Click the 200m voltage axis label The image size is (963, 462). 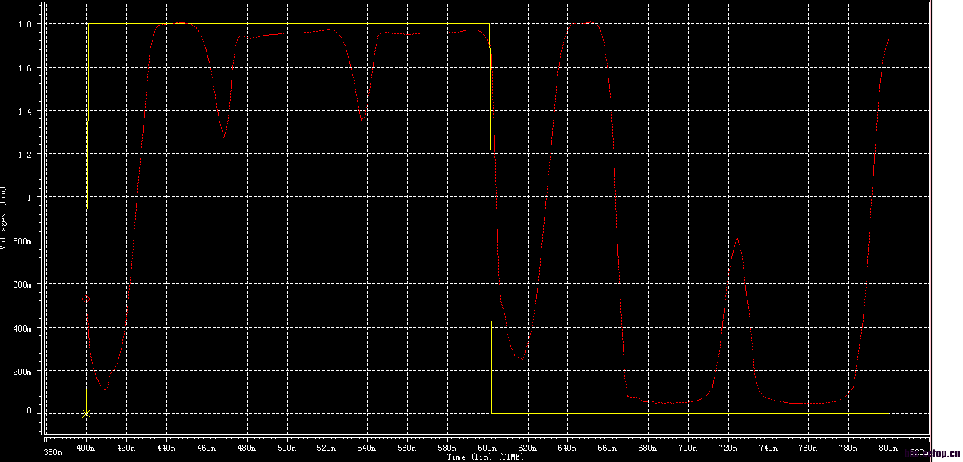click(22, 371)
